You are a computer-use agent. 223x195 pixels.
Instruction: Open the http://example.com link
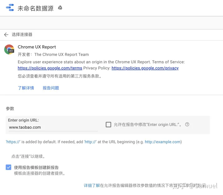pos(163,142)
